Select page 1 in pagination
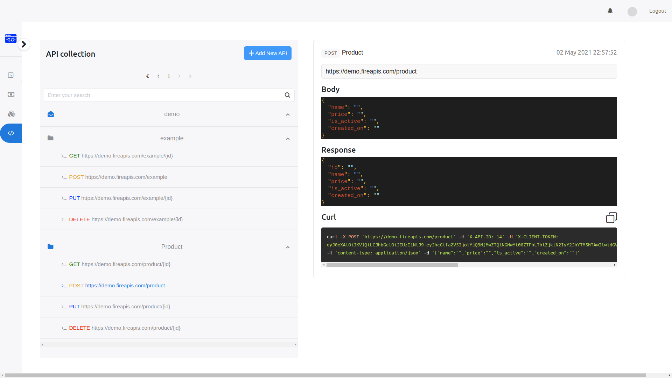 click(169, 76)
